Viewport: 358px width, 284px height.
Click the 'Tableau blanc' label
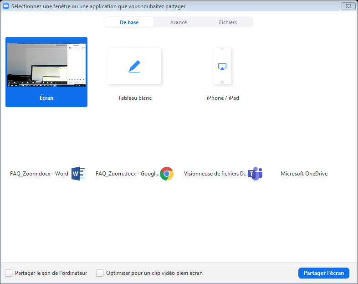(x=135, y=98)
